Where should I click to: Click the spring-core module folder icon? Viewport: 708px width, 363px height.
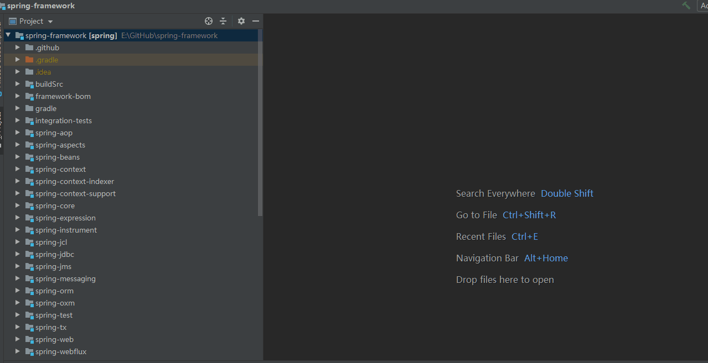click(29, 206)
